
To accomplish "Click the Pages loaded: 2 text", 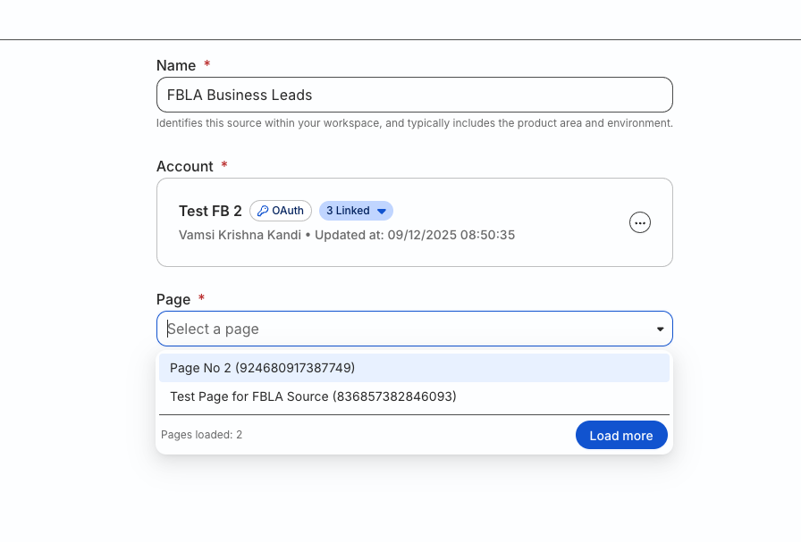I will click(x=202, y=435).
